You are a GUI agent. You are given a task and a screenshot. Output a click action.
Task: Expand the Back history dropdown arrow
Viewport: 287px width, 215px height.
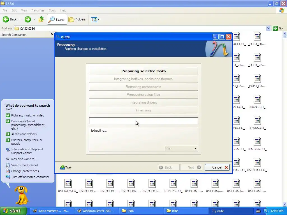coord(20,19)
